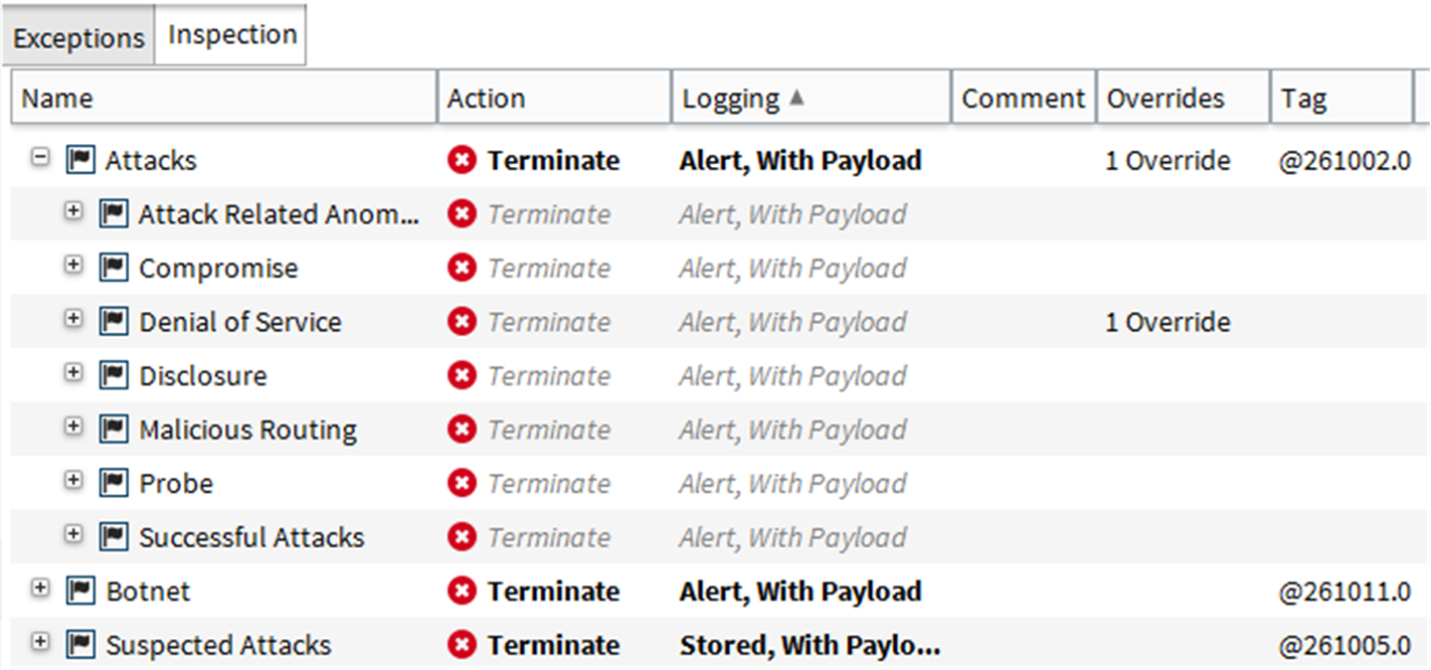Click the flag icon next to Botnet
Viewport: 1431px width, 670px height.
tap(81, 590)
